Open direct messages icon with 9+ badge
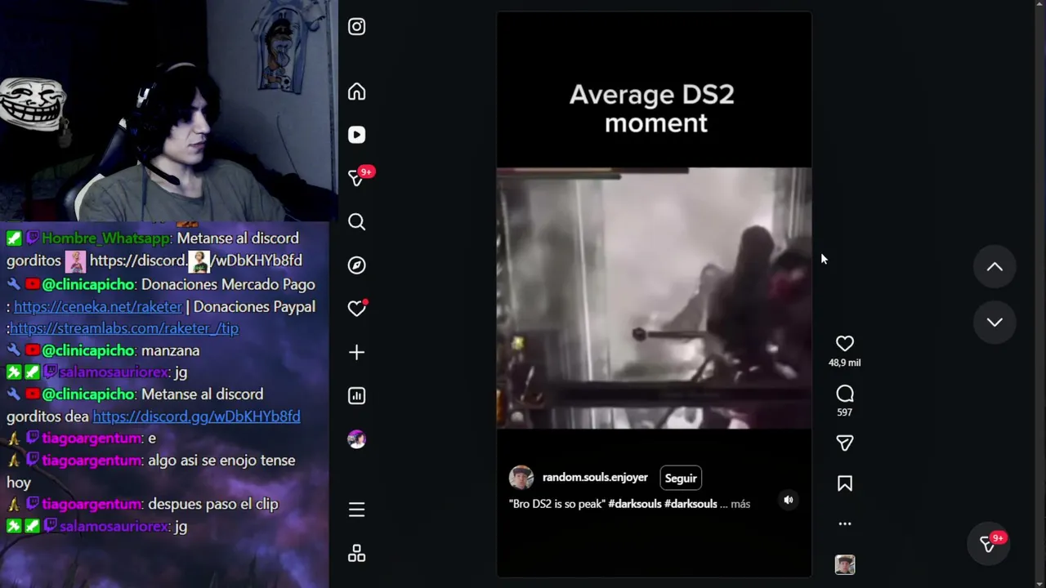1046x588 pixels. click(x=356, y=178)
